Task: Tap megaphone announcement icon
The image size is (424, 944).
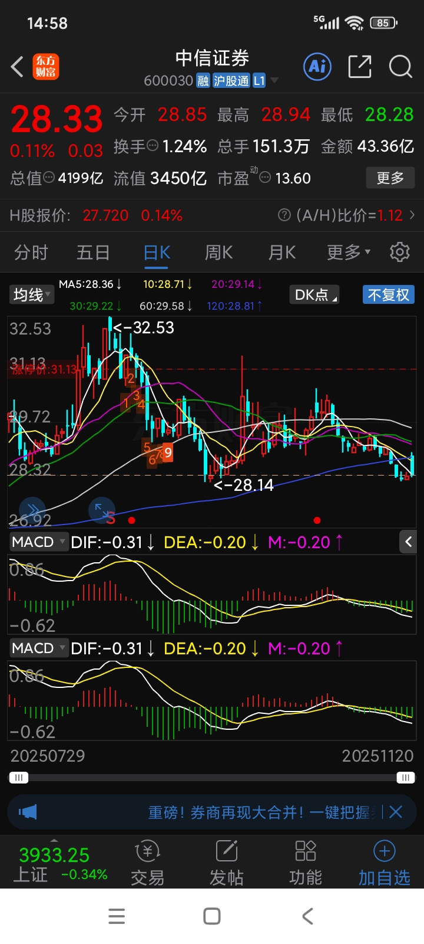Action: 28,812
